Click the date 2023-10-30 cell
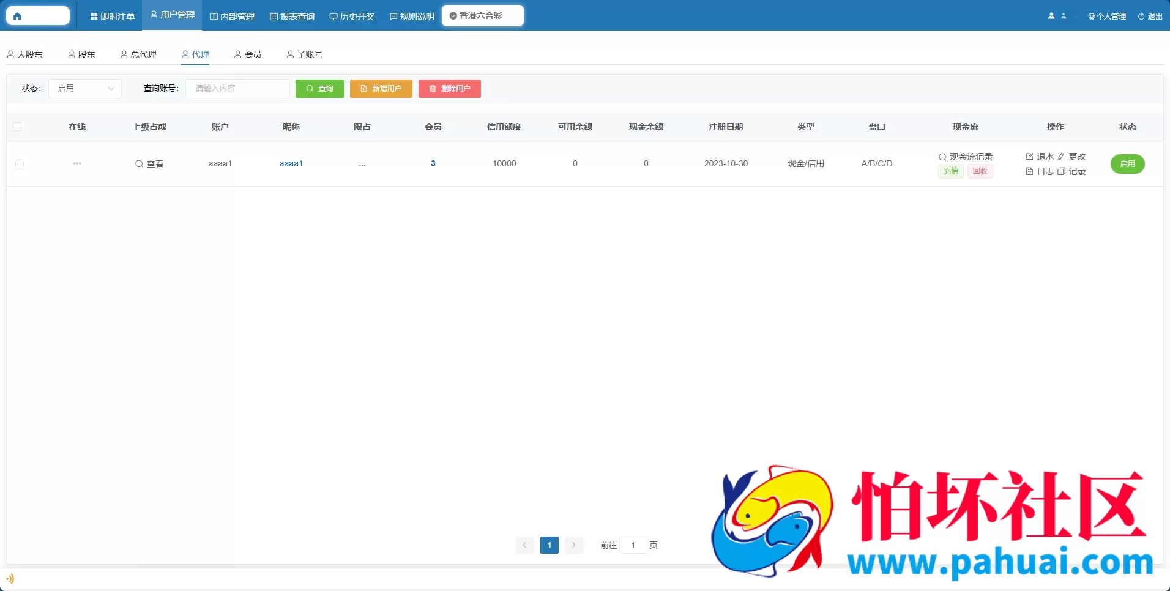The height and width of the screenshot is (591, 1170). [726, 163]
